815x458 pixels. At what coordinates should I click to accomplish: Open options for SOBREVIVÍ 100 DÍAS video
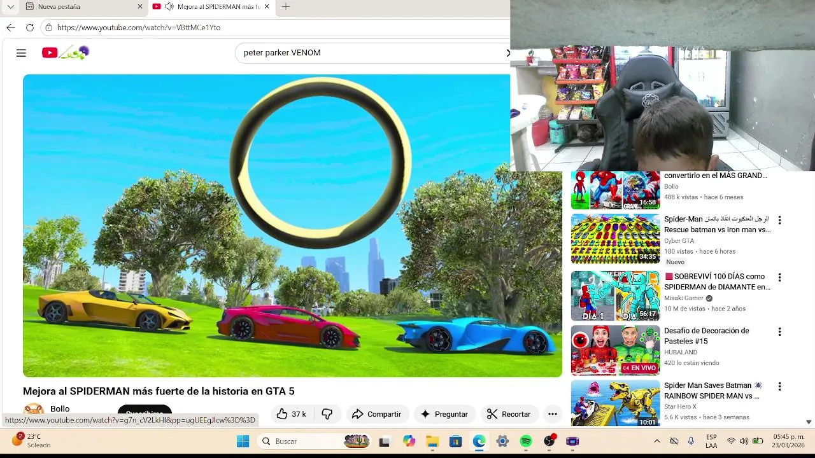[x=779, y=277]
